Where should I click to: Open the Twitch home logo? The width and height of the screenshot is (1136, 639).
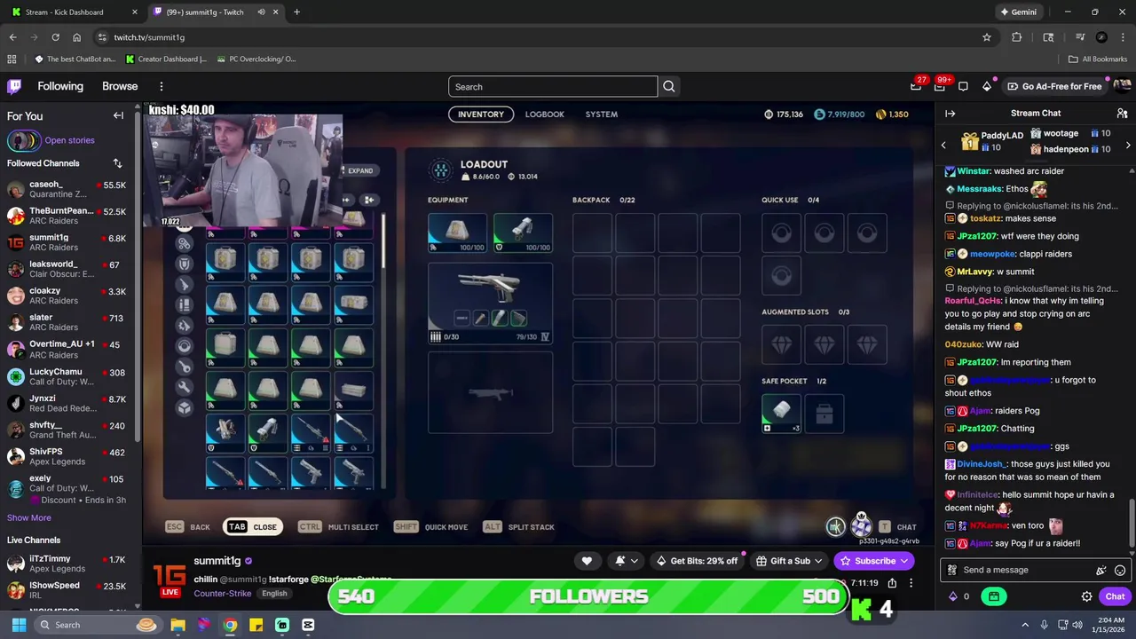pyautogui.click(x=14, y=86)
